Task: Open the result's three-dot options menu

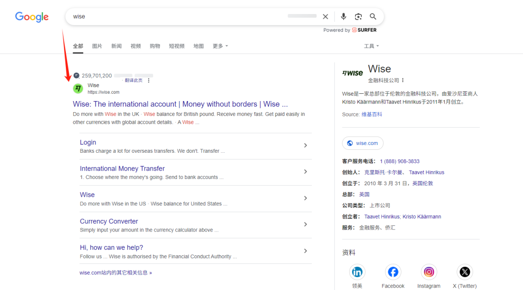Action: 149,81
